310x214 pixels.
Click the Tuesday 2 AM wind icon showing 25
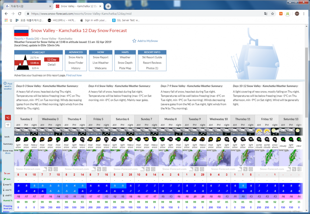click(x=18, y=139)
